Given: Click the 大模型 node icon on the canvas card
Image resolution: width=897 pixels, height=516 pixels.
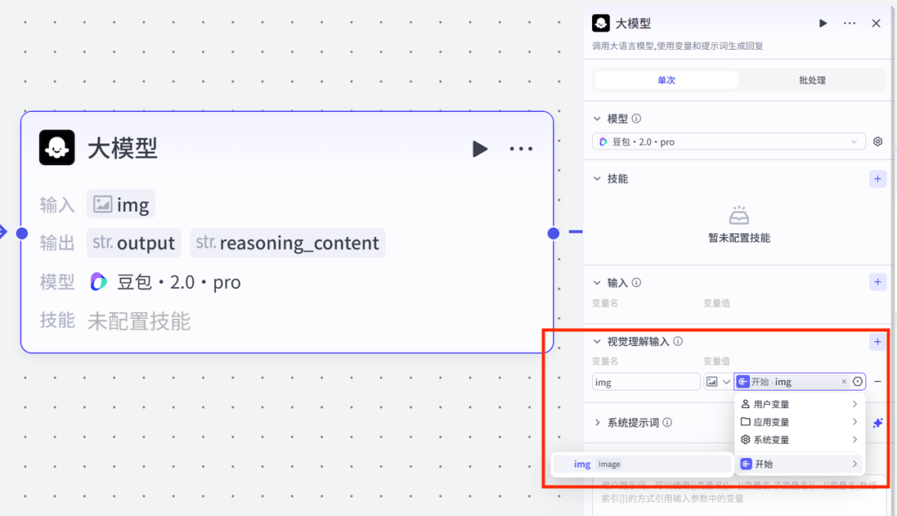Looking at the screenshot, I should [56, 148].
